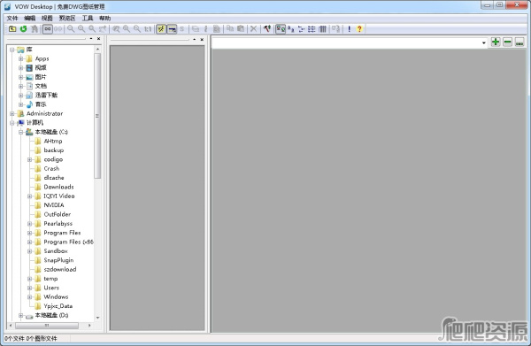Click the column layout view icon
Viewport: 531px width, 346px height.
[322, 29]
